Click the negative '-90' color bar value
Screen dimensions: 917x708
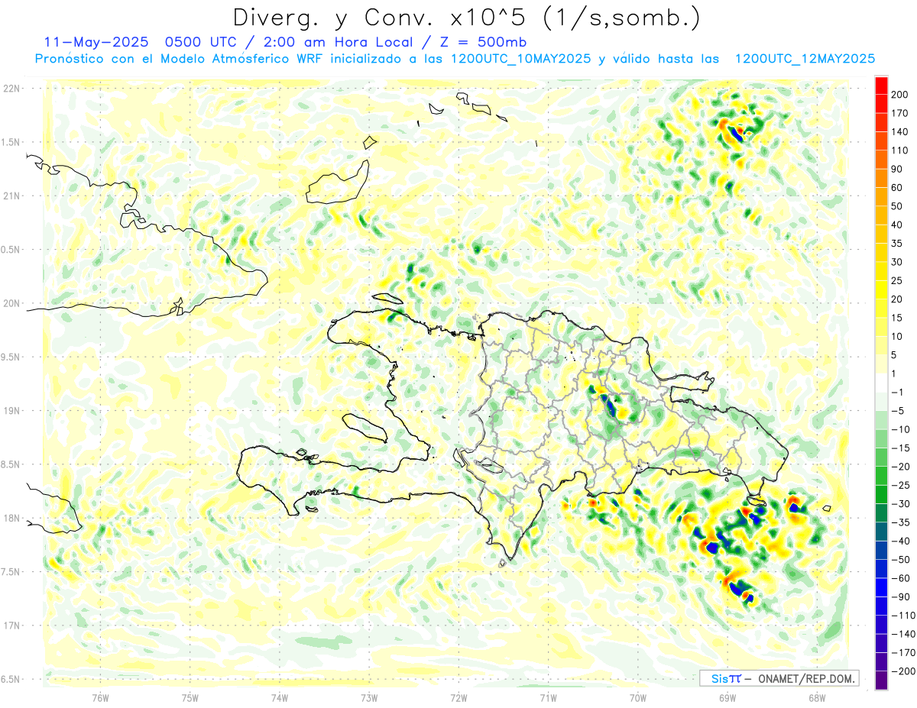click(x=899, y=596)
